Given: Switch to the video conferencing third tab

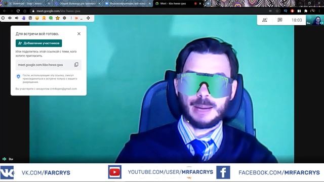Looking at the screenshot, I should [128, 4].
